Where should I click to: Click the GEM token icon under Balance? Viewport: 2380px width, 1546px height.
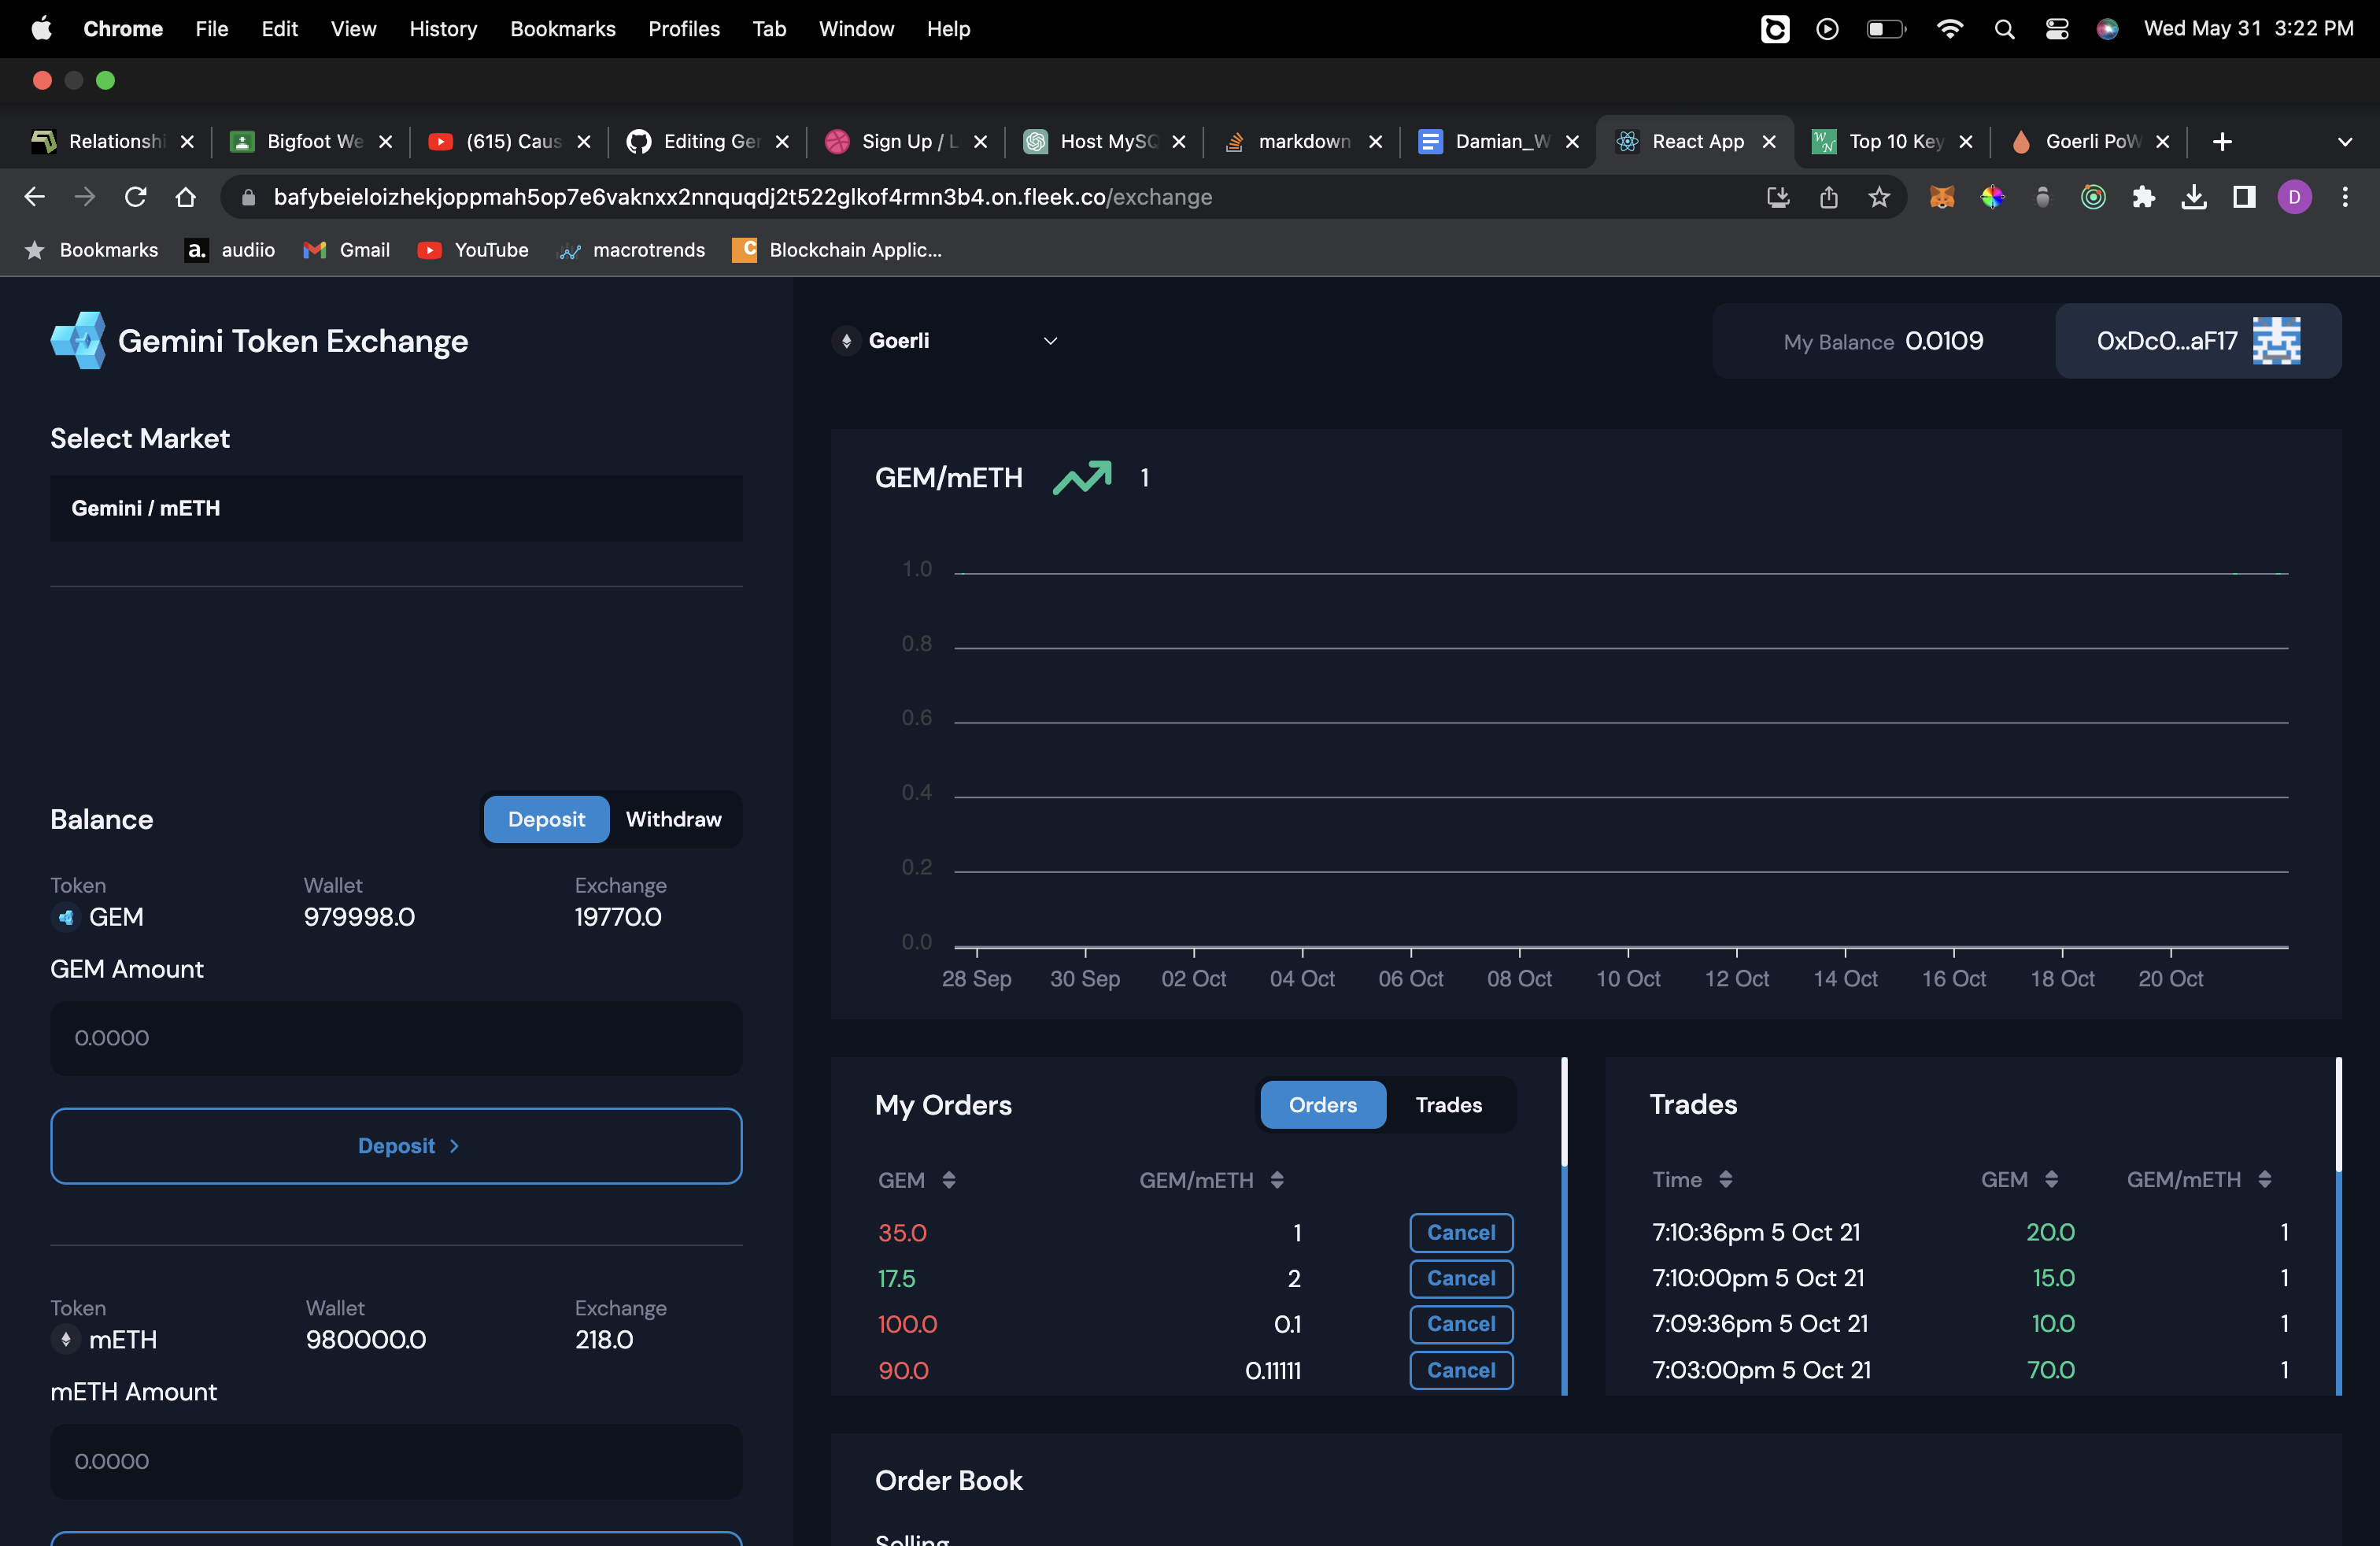66,917
